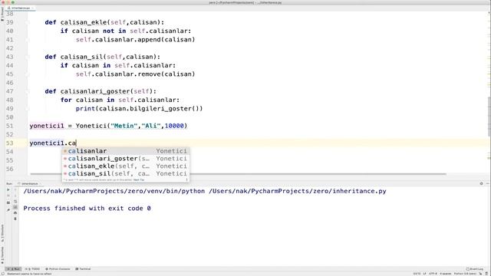Click the Rerun (play) icon in Run panel
This screenshot has width=491, height=276.
(x=8, y=189)
